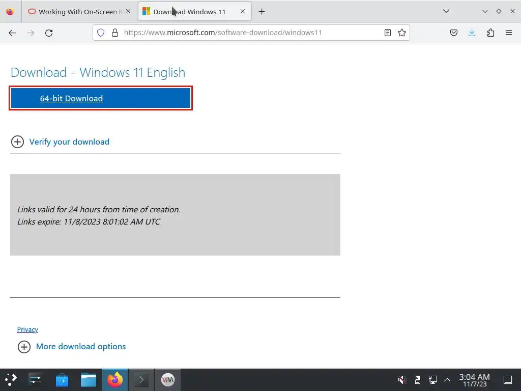Click the Links valid for 24 hours text
The image size is (521, 391).
click(99, 210)
